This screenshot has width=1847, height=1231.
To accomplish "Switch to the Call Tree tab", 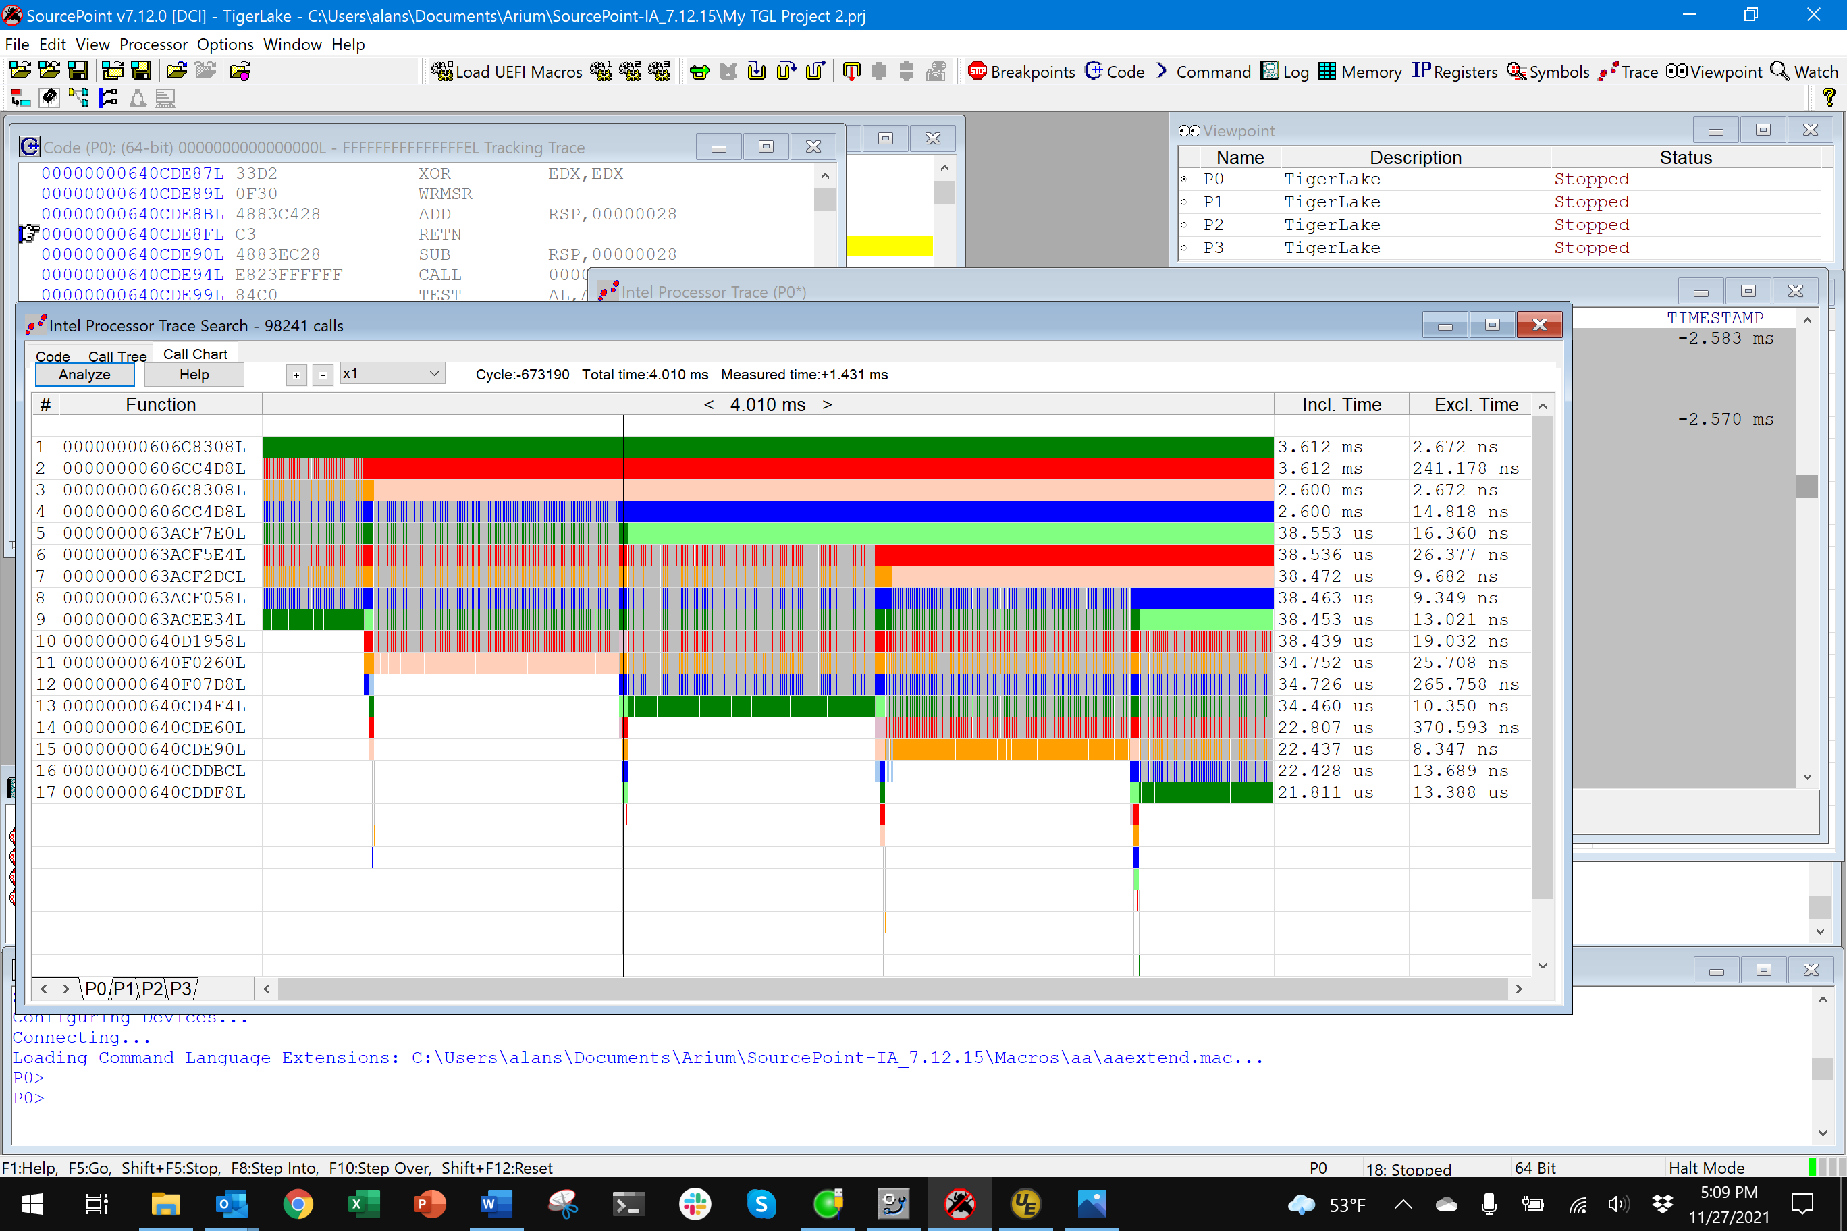I will (x=117, y=356).
